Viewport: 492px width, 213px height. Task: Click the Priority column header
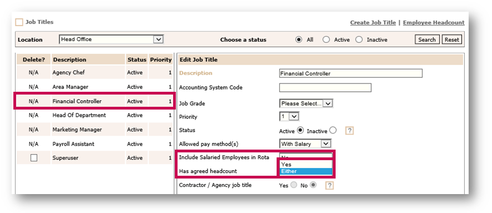[161, 60]
